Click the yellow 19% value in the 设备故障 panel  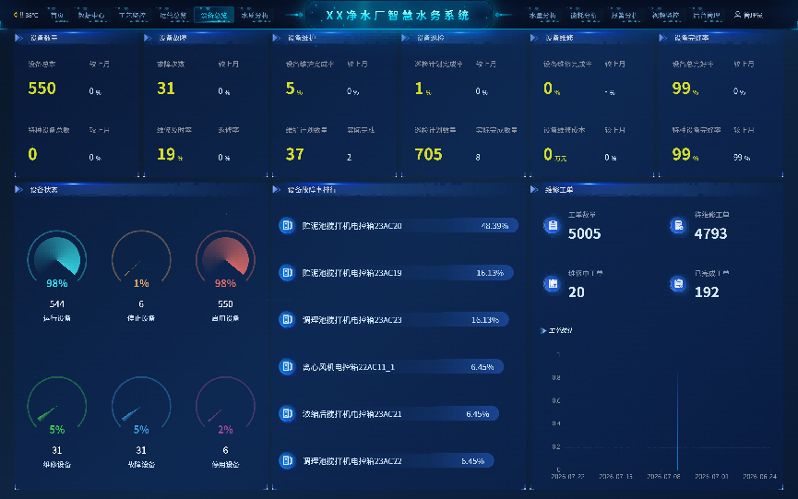coord(170,154)
